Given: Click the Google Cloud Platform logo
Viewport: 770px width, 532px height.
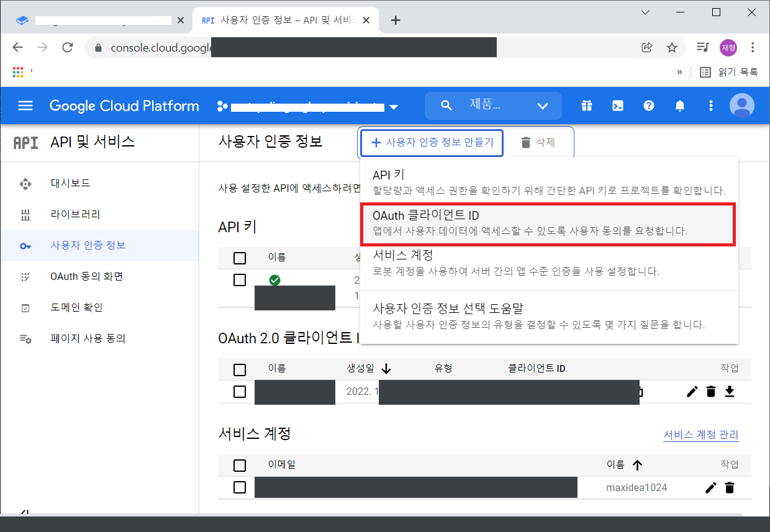Looking at the screenshot, I should (124, 106).
